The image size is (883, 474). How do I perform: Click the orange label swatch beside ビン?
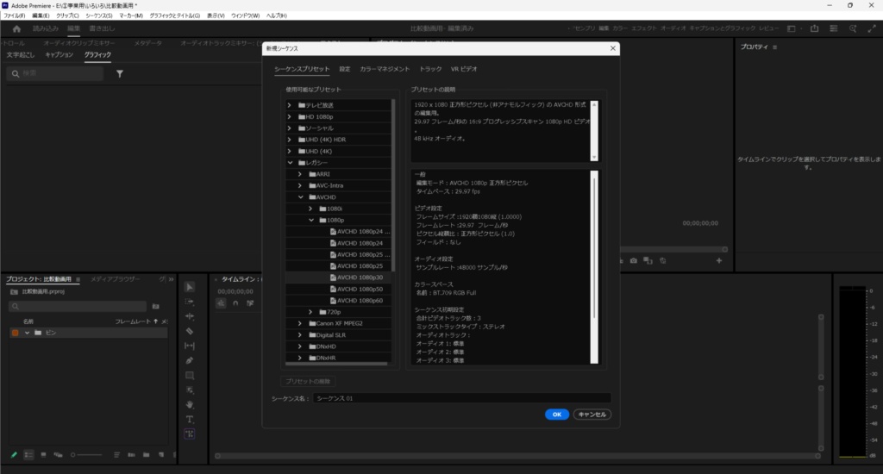click(16, 333)
